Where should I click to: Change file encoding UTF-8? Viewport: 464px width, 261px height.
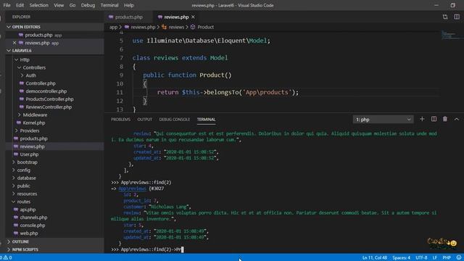click(x=421, y=258)
